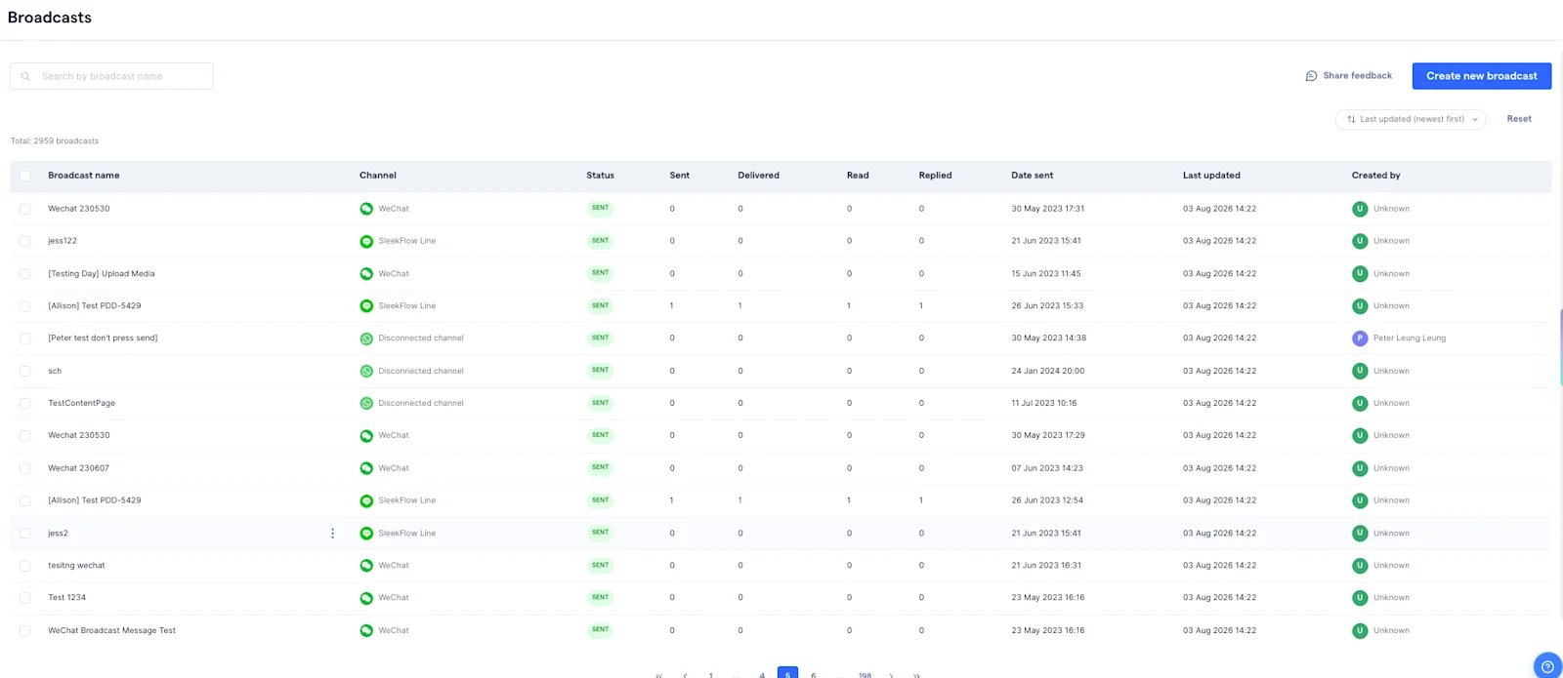The image size is (1563, 678).
Task: Click disconnected channel icon in TestContentPage row
Action: 366,403
